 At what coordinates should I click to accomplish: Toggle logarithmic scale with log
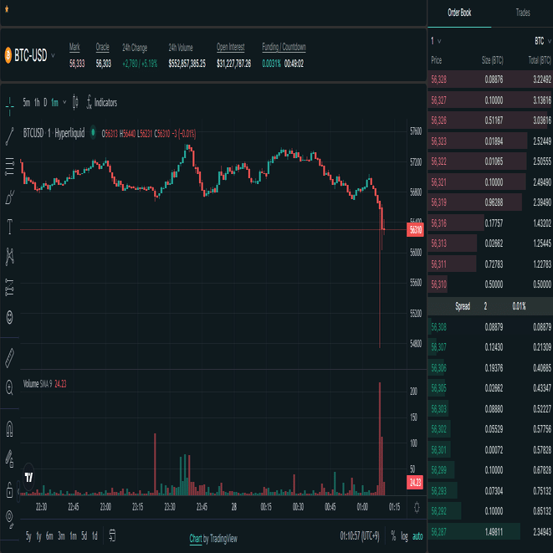[x=405, y=535]
